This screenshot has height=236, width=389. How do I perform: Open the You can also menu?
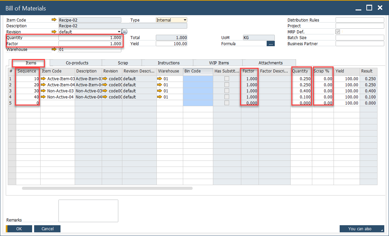[362, 229]
